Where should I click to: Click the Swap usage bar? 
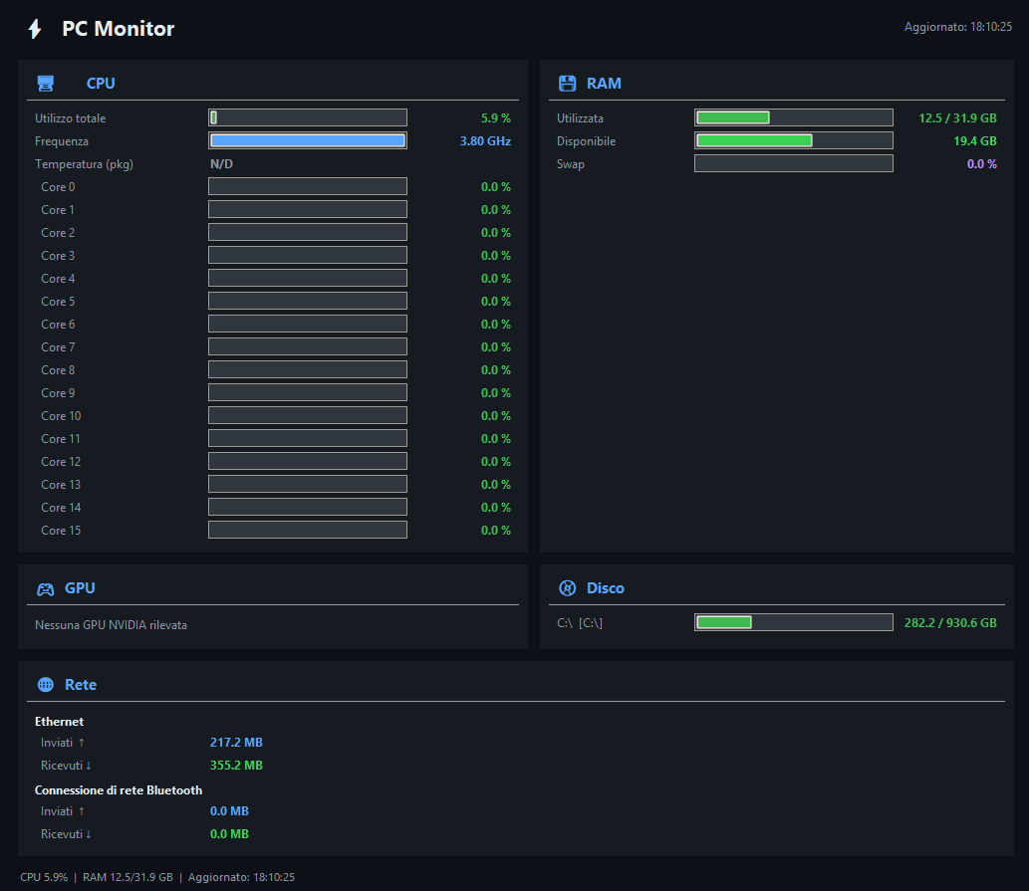click(793, 163)
